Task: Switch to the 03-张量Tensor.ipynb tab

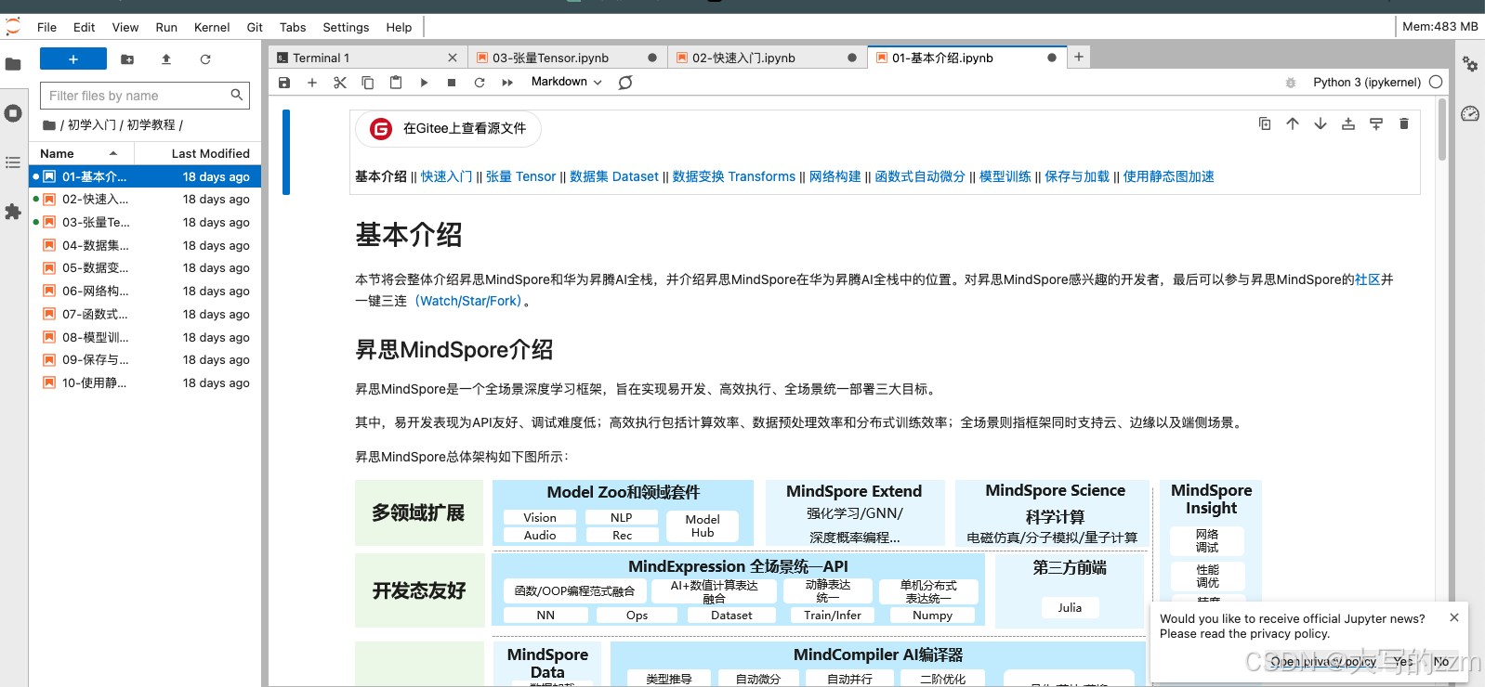Action: point(567,58)
